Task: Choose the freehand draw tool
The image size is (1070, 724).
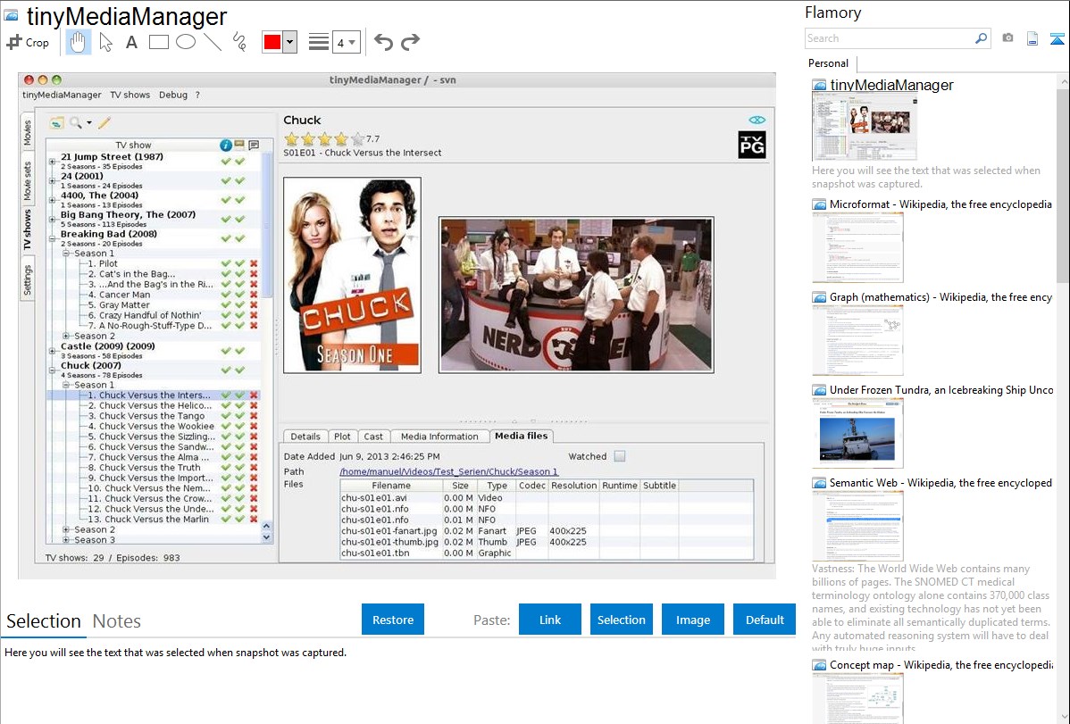Action: point(238,42)
